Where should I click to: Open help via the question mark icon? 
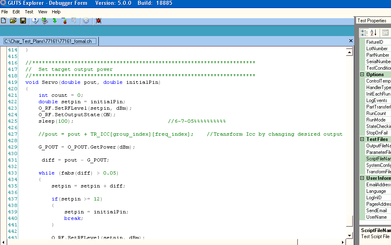pos(35,21)
